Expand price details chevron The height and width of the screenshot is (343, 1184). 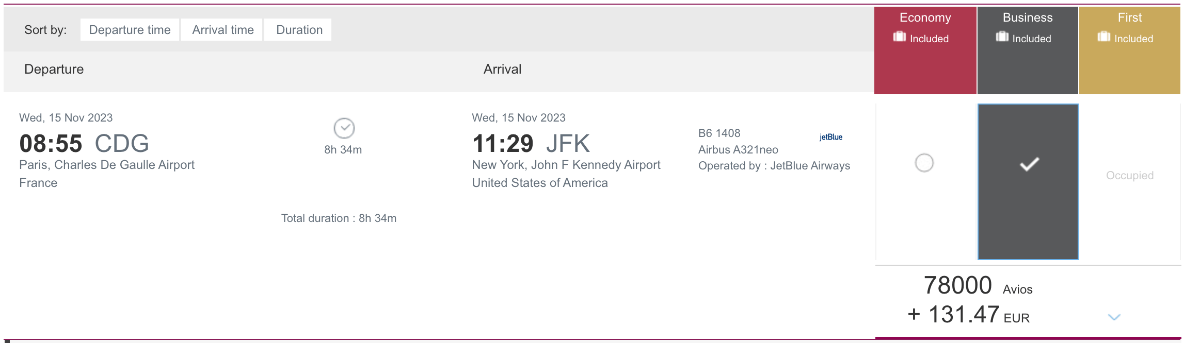[1114, 317]
